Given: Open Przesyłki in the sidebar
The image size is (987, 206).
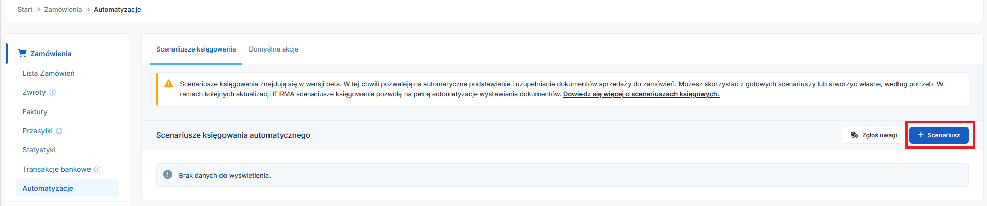Looking at the screenshot, I should (37, 131).
